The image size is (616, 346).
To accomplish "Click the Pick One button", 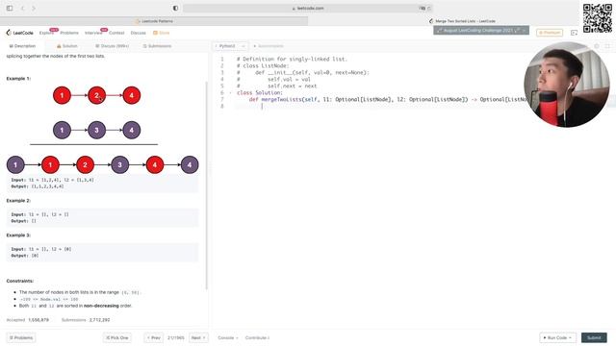I will 117,337.
